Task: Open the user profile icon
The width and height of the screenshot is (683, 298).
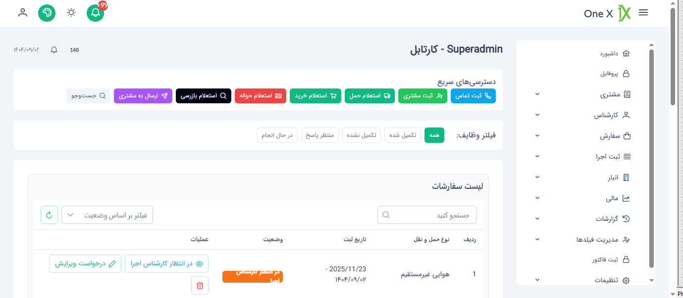Action: coord(22,13)
